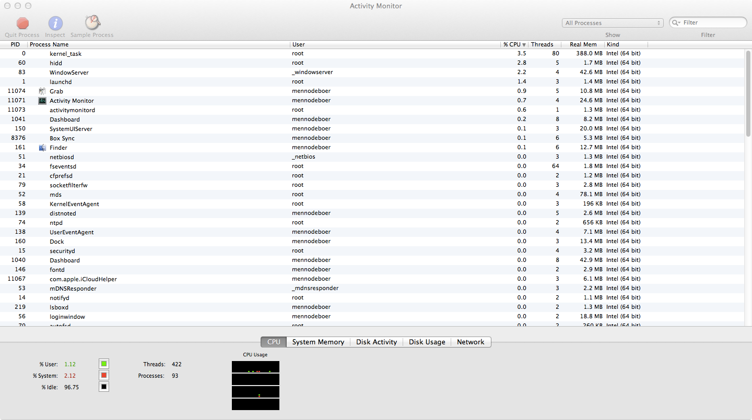This screenshot has width=752, height=420.
Task: Sort by Kind column header
Action: point(626,44)
